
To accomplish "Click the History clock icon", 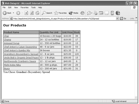I will pos(82,13).
